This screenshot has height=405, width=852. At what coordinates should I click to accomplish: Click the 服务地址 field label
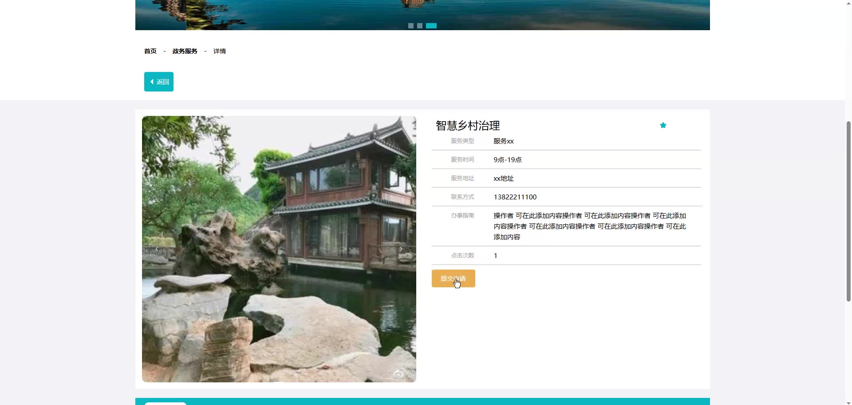tap(462, 179)
